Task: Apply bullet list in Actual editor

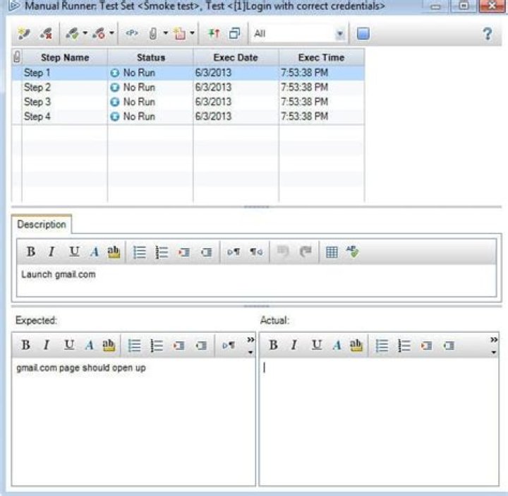Action: click(382, 346)
